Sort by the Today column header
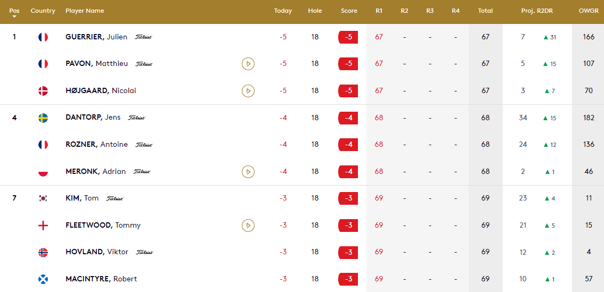 pyautogui.click(x=283, y=11)
